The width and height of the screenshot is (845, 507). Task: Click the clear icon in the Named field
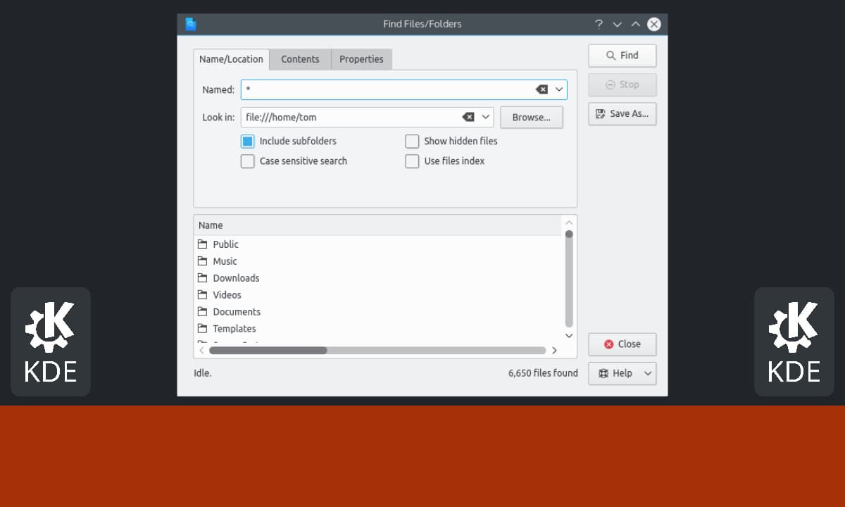[x=542, y=89]
